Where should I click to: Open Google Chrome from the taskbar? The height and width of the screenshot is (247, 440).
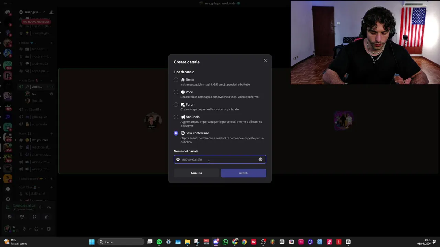pos(244,242)
